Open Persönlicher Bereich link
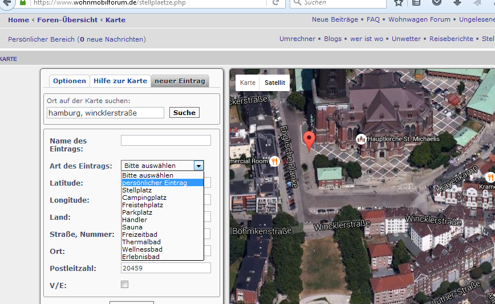The height and width of the screenshot is (304, 495). [x=42, y=39]
